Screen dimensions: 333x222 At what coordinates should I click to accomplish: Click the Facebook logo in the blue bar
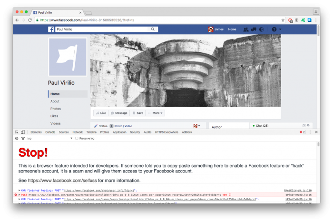pos(51,30)
